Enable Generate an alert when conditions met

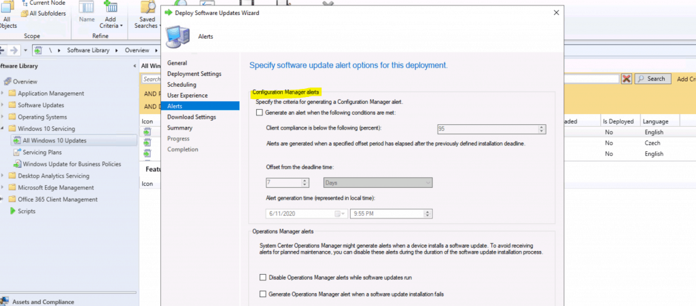coord(260,113)
